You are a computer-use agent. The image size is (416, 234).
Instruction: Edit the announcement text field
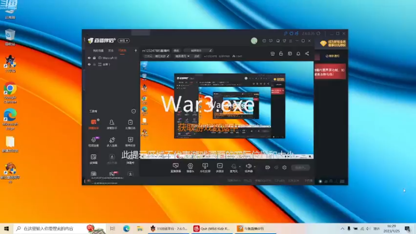(198, 50)
